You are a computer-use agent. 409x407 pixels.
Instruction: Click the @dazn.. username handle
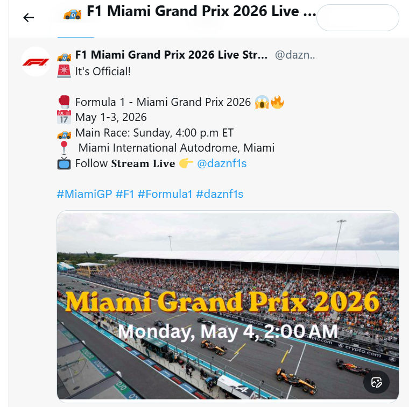pos(295,55)
